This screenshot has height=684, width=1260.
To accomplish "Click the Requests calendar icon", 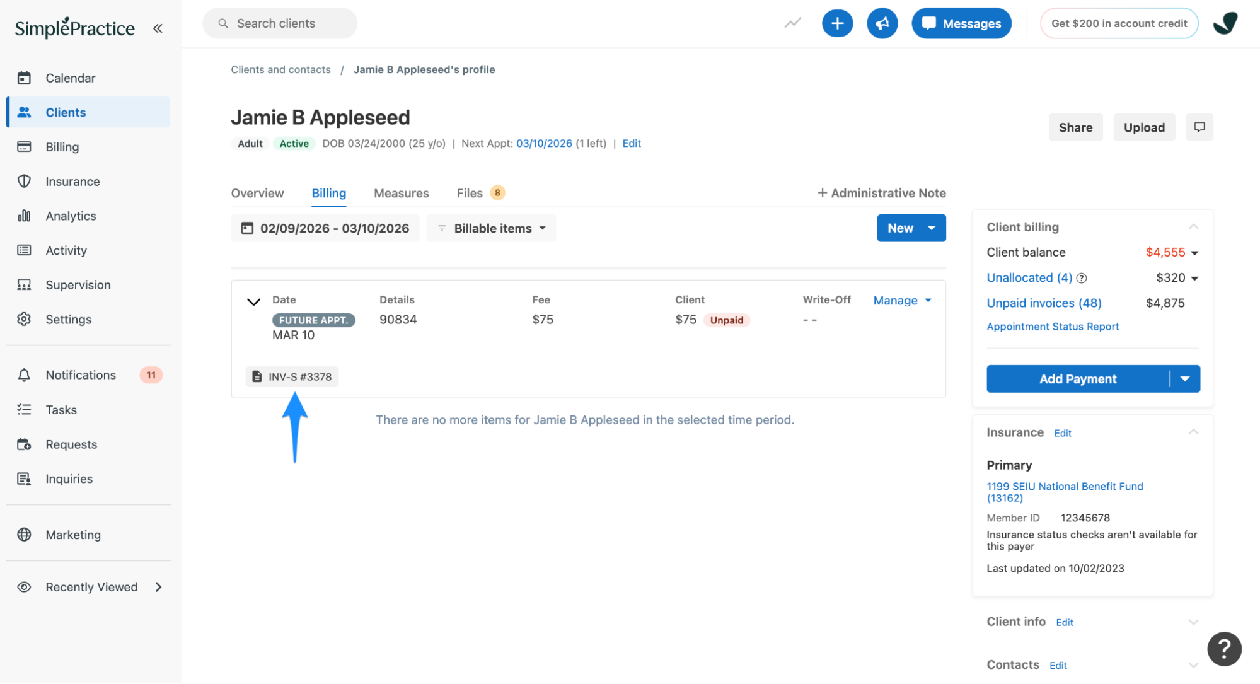I will pos(24,444).
